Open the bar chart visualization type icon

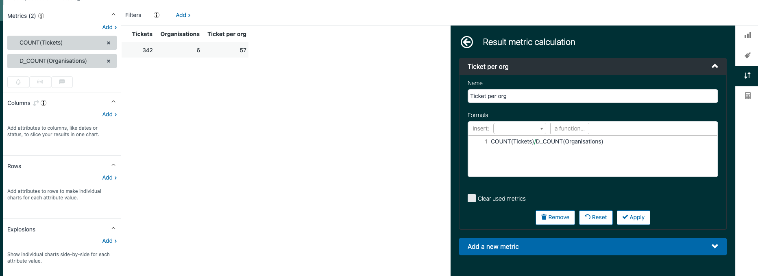click(x=747, y=35)
